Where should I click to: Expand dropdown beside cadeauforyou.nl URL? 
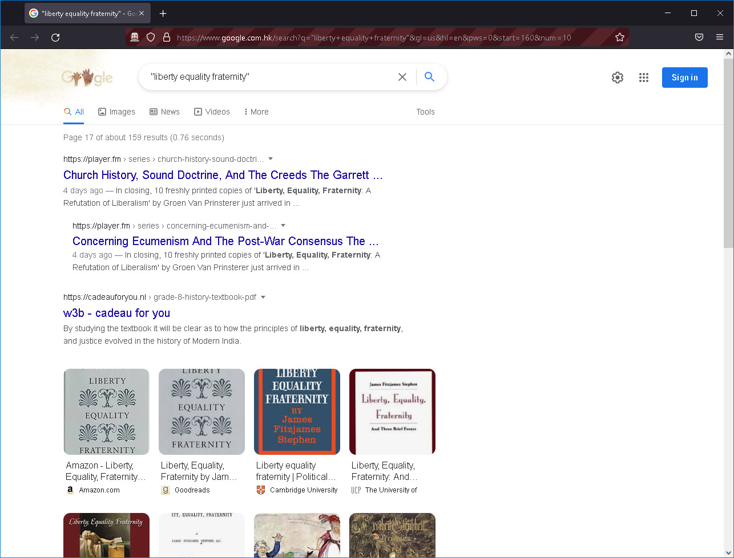(263, 297)
